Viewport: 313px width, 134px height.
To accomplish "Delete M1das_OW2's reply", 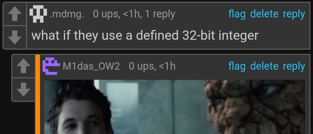I will coord(264,66).
